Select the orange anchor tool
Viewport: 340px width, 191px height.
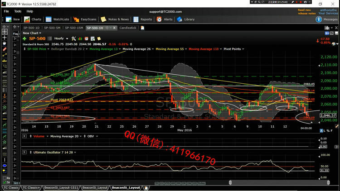(x=5, y=95)
